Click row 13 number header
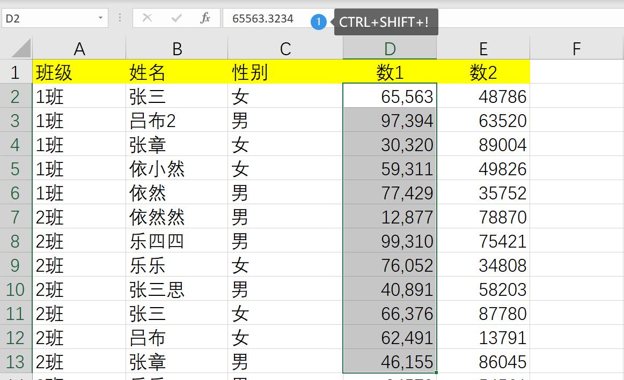Viewport: 624px width, 380px height. [16, 361]
